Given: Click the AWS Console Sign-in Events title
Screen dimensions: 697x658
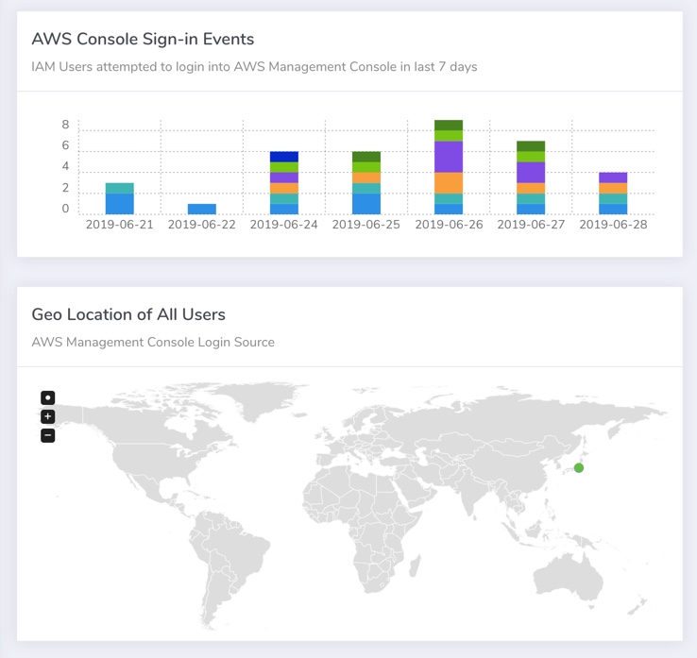Looking at the screenshot, I should click(143, 39).
